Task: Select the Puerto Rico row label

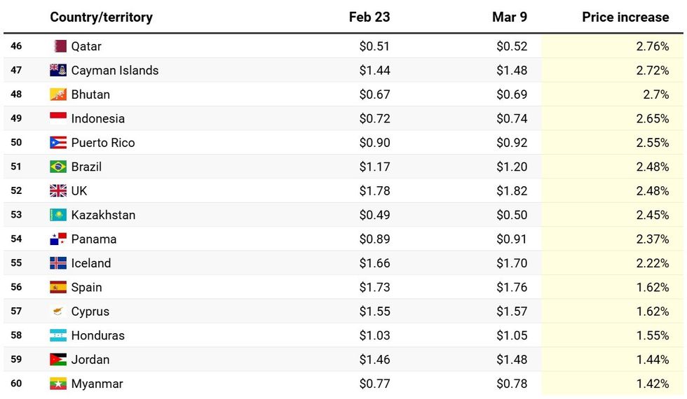Action: (x=103, y=143)
